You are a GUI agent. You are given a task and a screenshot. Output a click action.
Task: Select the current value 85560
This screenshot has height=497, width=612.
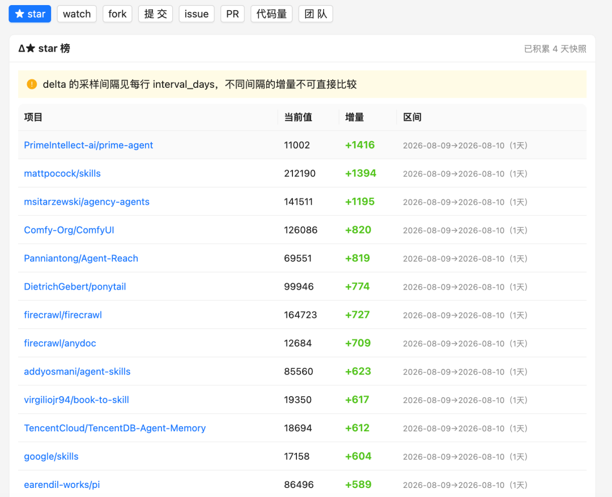(x=299, y=372)
